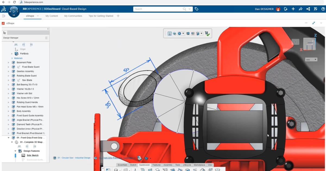Select the Essentials toolbar tab
326x171 pixels.
coord(123,165)
